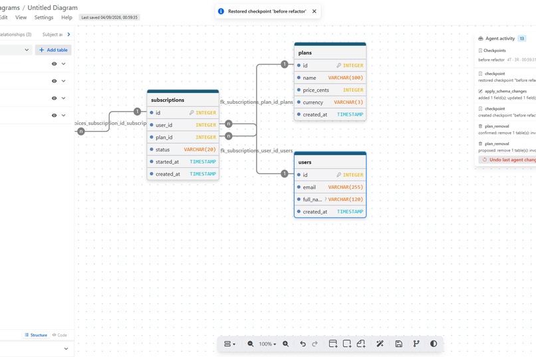Click trash icon of confirmed plan_removal entry
This screenshot has height=357, width=536.
(x=480, y=126)
